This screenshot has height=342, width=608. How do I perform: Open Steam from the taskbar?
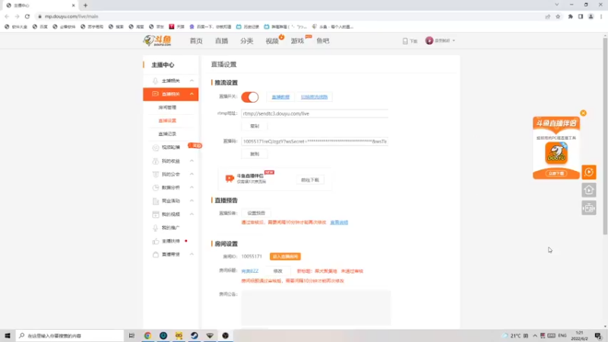pyautogui.click(x=195, y=335)
